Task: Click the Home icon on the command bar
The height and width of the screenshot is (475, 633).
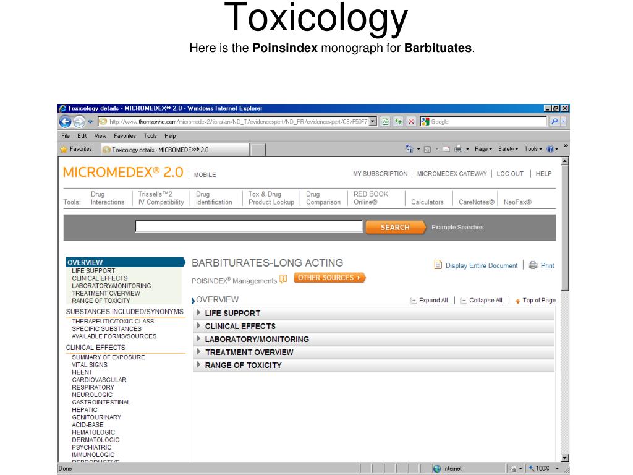Action: click(409, 149)
